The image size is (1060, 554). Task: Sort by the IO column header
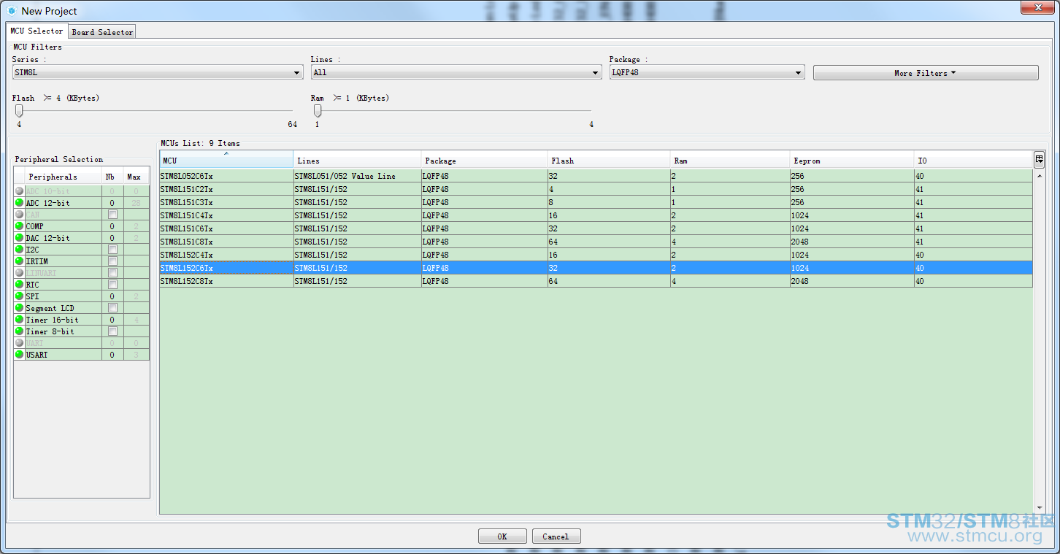(x=973, y=161)
